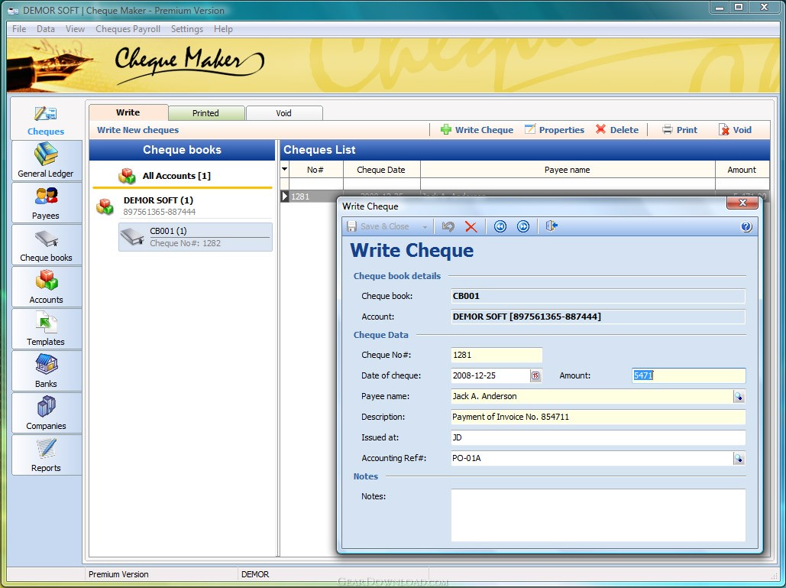The width and height of the screenshot is (786, 588).
Task: Go to Payees in the sidebar
Action: [46, 203]
